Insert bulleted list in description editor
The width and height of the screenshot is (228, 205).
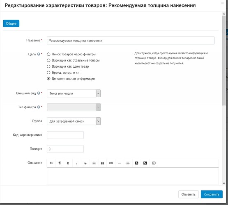[x=94, y=163]
